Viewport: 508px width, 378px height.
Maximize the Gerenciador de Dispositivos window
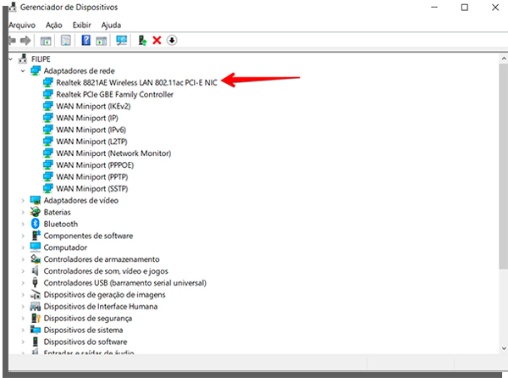pos(465,7)
